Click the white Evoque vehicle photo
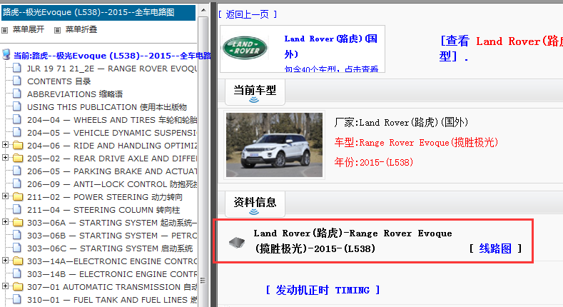The width and height of the screenshot is (563, 307). click(x=274, y=145)
